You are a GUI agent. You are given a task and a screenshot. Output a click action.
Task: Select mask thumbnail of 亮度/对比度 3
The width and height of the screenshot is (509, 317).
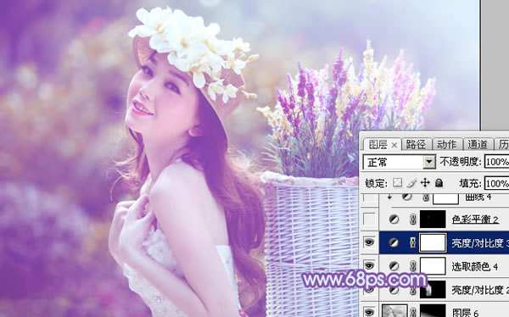point(433,242)
